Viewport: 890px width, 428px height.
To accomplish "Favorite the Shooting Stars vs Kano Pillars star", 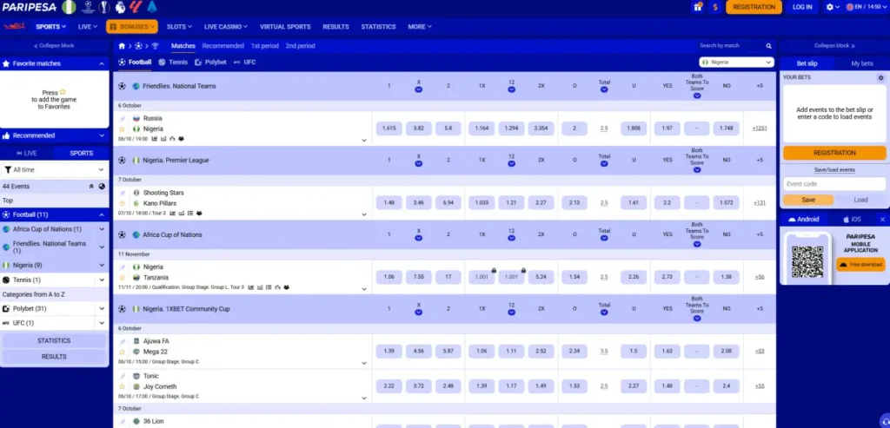I will (x=122, y=203).
